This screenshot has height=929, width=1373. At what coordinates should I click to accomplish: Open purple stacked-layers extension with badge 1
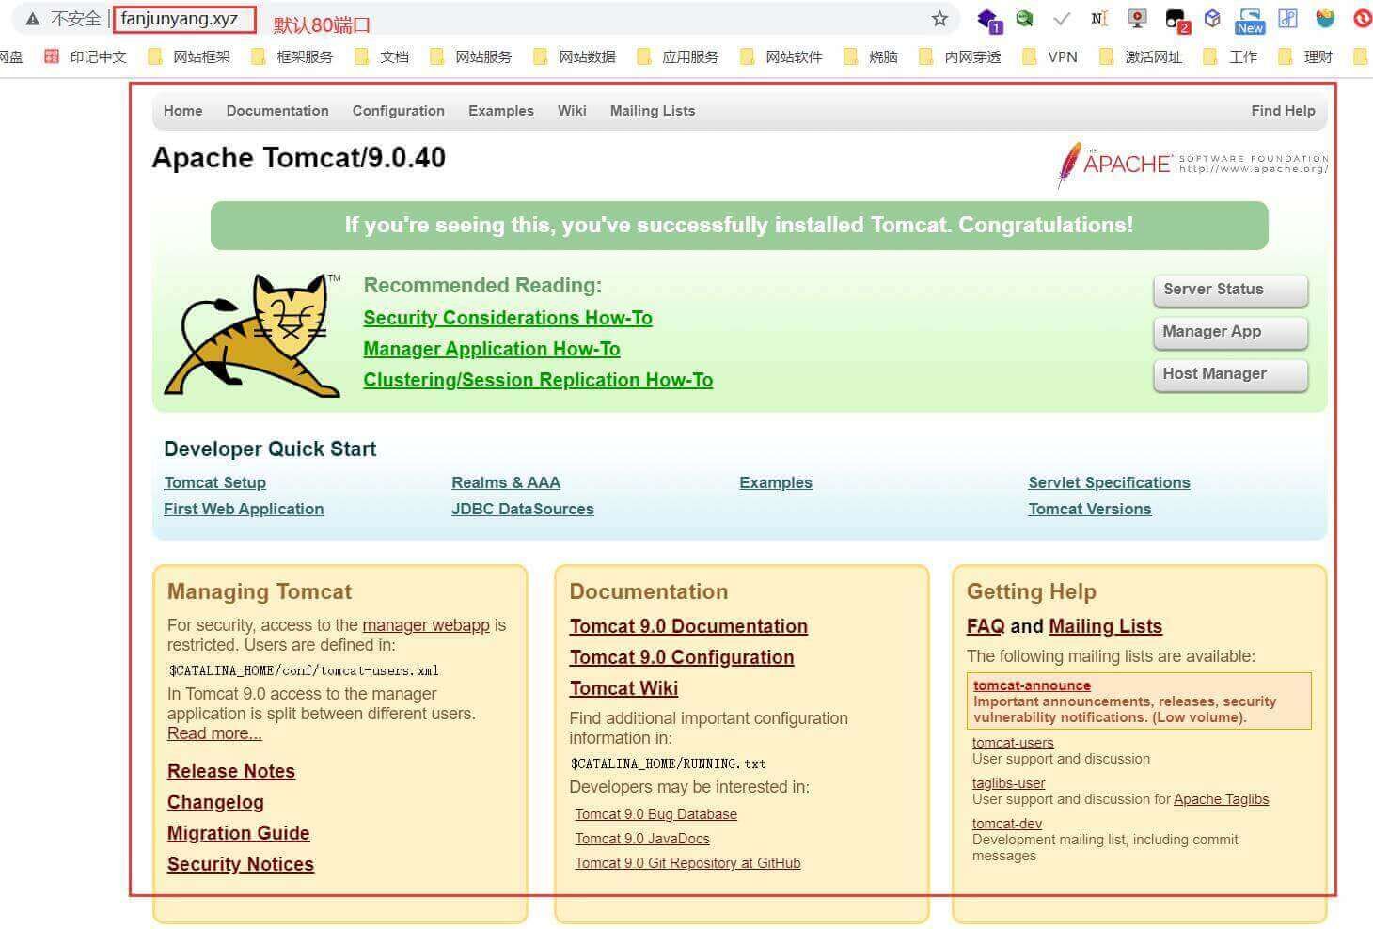[988, 20]
